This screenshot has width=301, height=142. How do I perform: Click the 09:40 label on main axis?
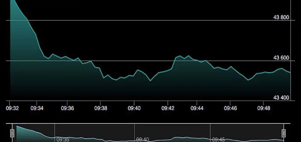(x=134, y=108)
